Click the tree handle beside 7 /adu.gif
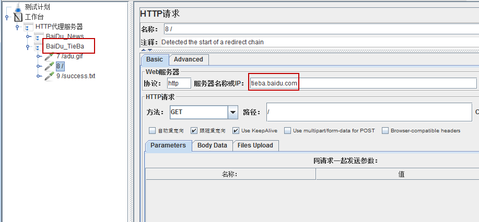This screenshot has height=222, width=479. coord(39,56)
